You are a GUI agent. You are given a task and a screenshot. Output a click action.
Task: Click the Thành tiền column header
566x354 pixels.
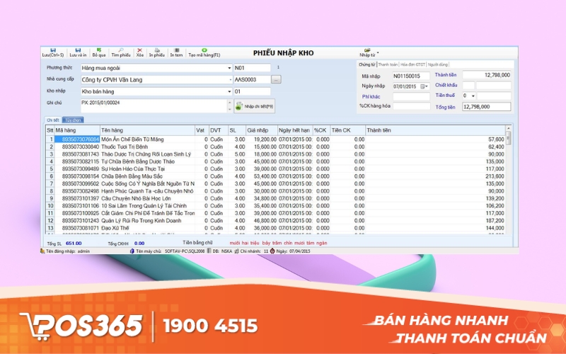tap(435, 130)
